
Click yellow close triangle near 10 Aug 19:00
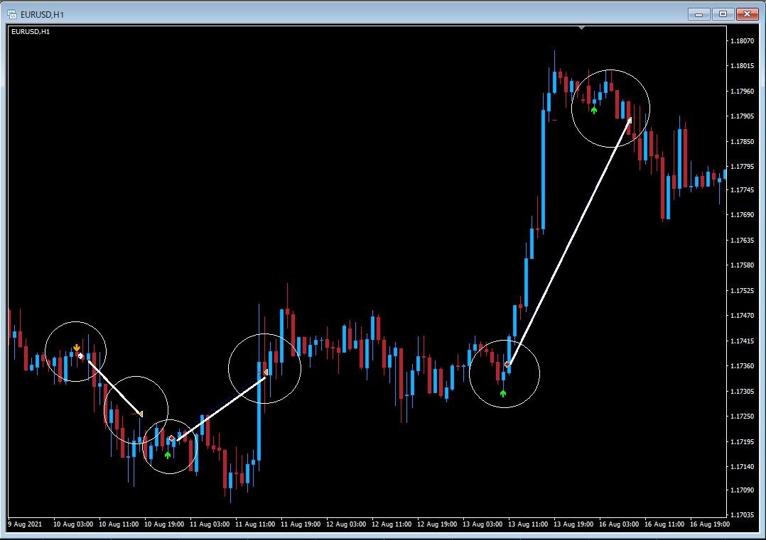(140, 414)
